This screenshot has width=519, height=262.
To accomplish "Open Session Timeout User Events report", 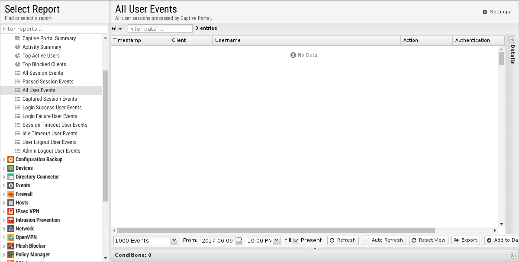I will click(55, 125).
